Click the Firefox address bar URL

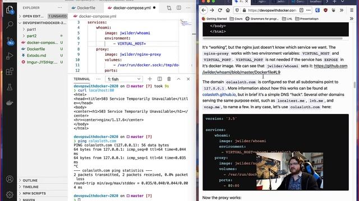272,10
